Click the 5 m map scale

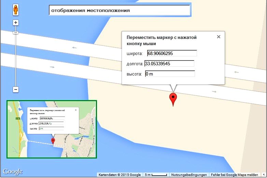pyautogui.click(x=156, y=175)
